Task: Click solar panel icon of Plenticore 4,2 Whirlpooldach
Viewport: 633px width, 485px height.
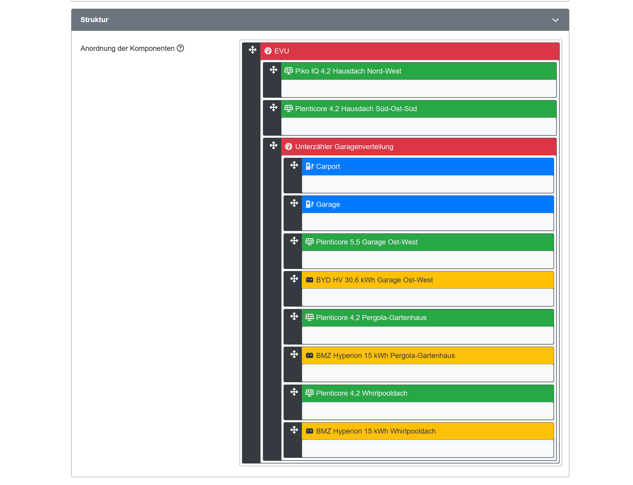Action: pos(309,393)
